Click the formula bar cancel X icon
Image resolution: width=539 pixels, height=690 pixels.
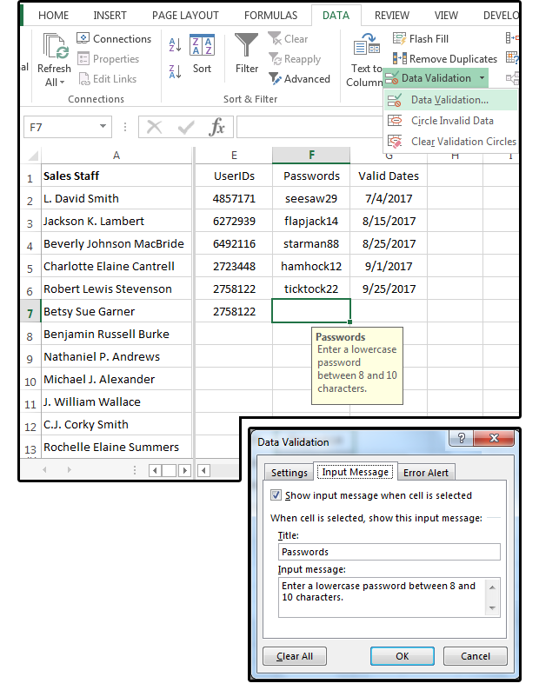click(x=154, y=128)
